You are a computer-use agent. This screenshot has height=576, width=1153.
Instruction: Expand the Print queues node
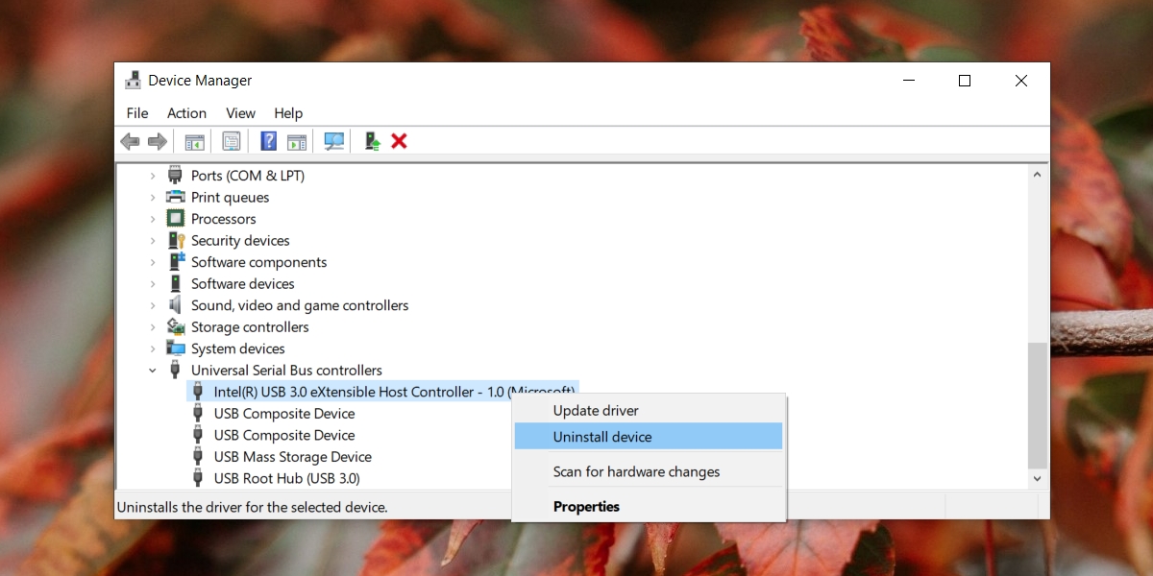(152, 197)
